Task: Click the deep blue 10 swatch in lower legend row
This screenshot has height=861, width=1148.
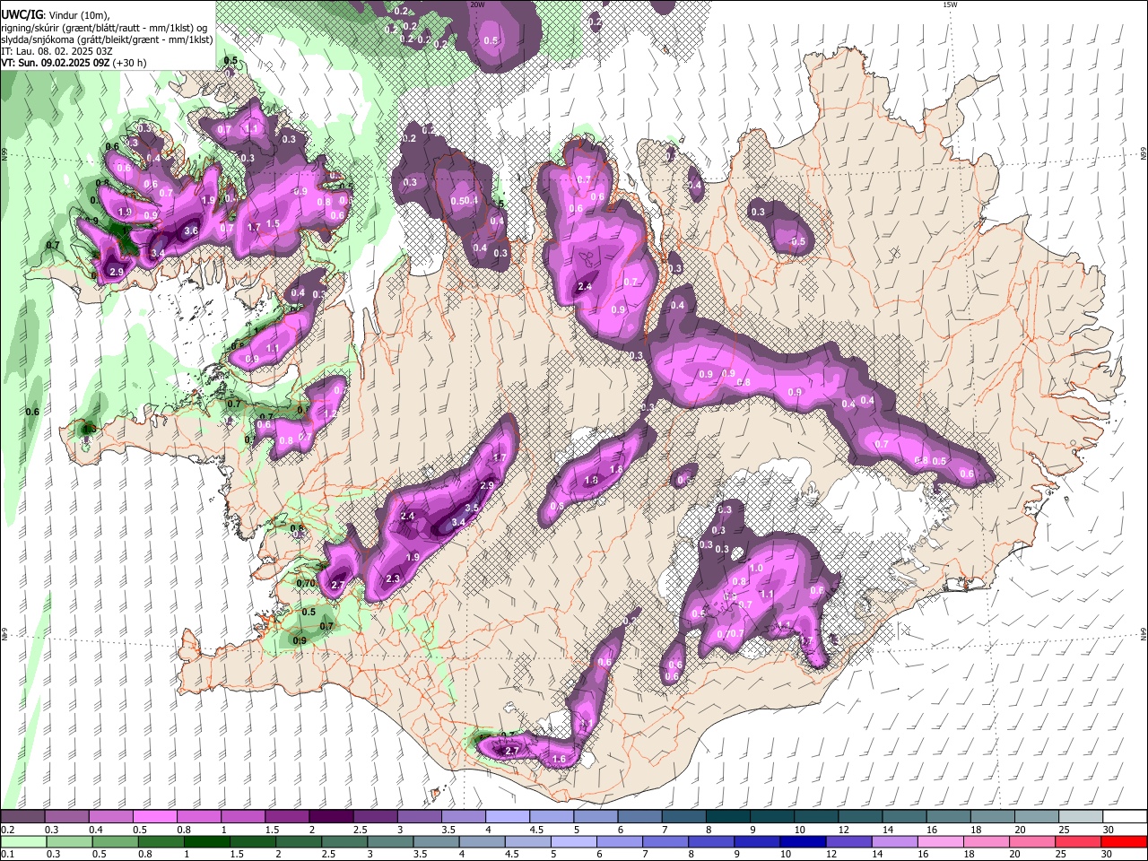Action: pos(802,841)
